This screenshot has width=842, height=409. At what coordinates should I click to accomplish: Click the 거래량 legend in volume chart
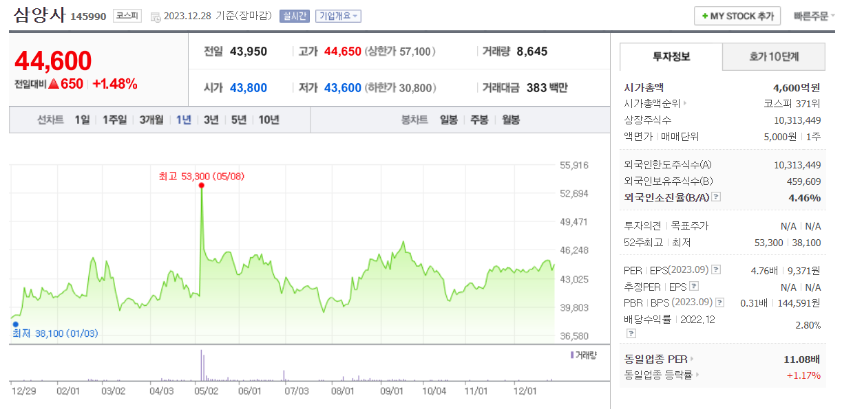(584, 355)
